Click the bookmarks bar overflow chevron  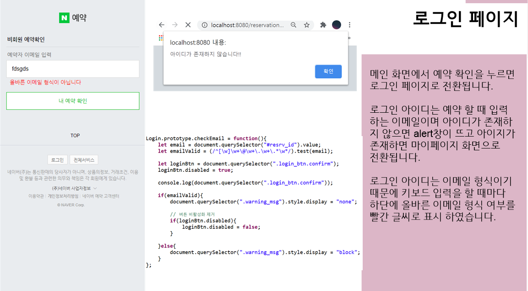[349, 38]
